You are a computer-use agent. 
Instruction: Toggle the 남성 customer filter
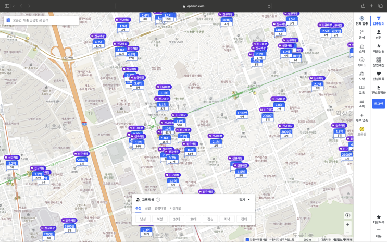[x=143, y=219]
